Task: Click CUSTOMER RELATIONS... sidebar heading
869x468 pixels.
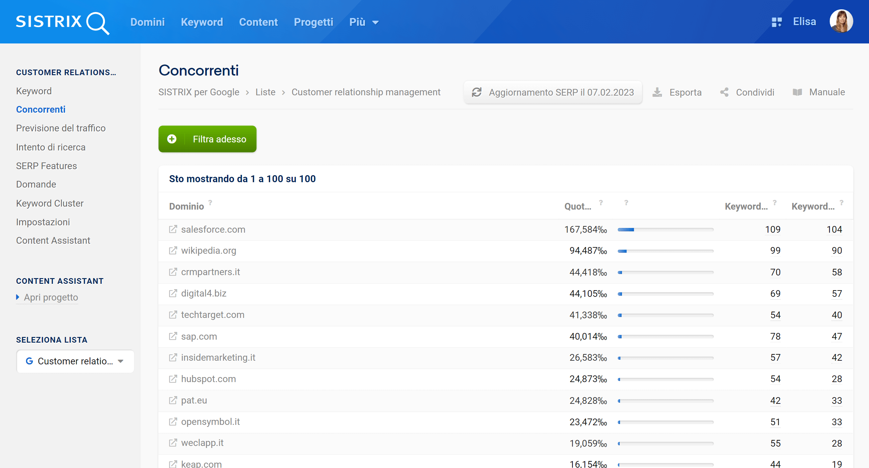Action: (x=66, y=73)
